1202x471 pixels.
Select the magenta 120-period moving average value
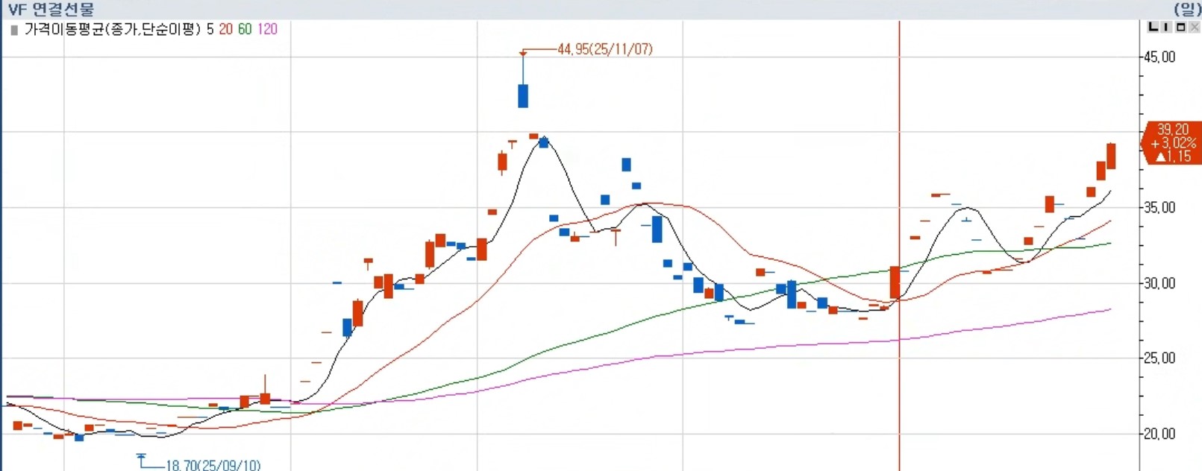point(267,29)
